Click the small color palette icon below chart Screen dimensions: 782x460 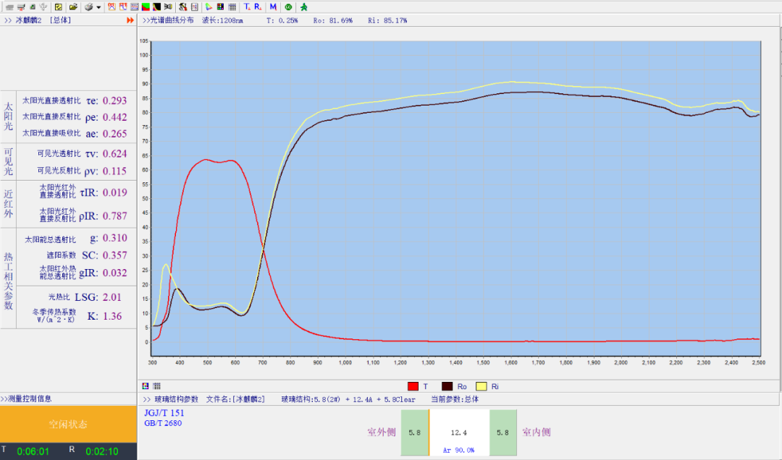(x=146, y=386)
